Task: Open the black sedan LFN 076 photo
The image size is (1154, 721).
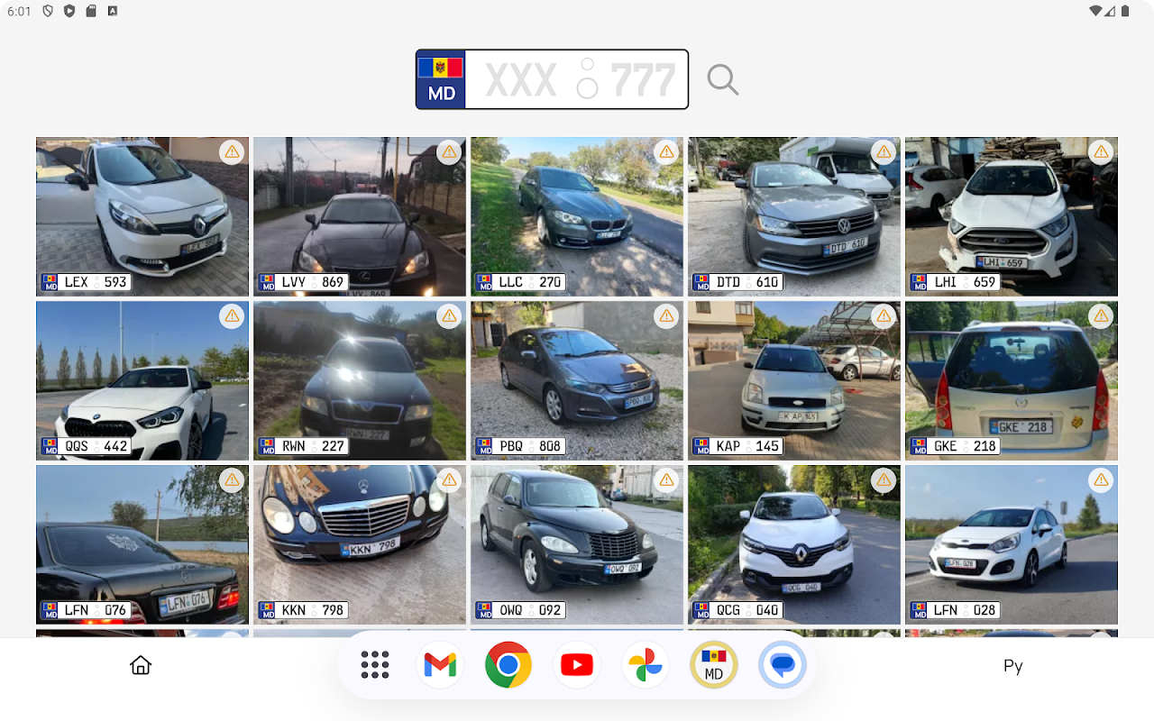Action: [142, 544]
